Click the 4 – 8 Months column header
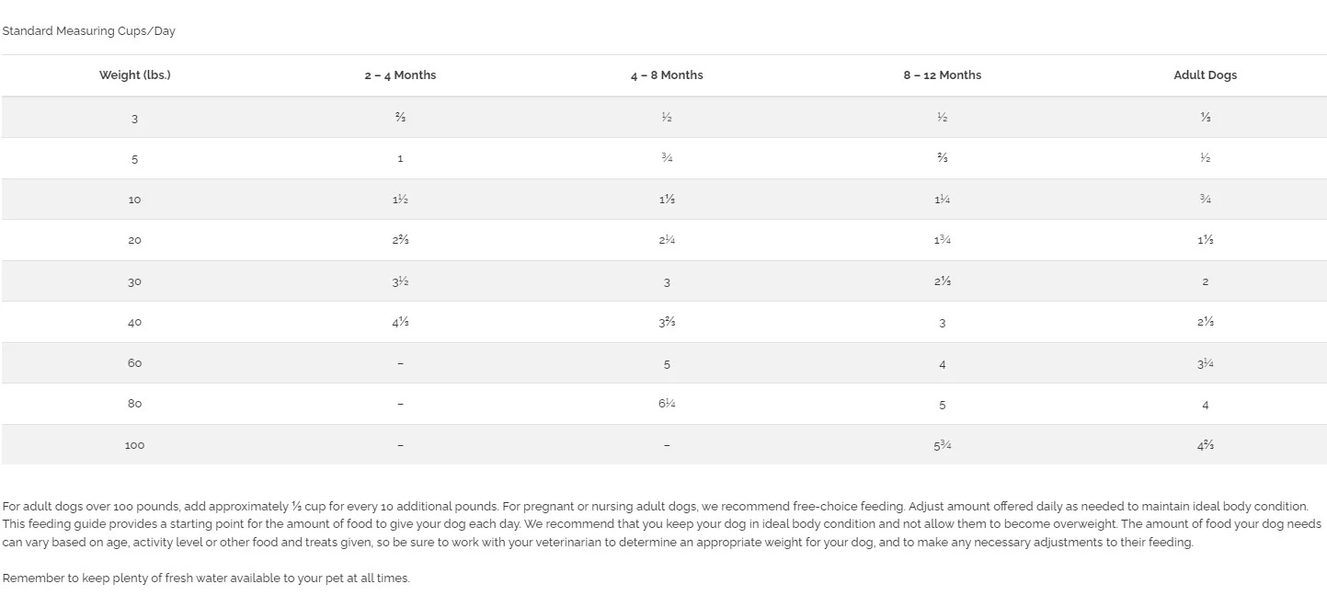 click(x=667, y=75)
